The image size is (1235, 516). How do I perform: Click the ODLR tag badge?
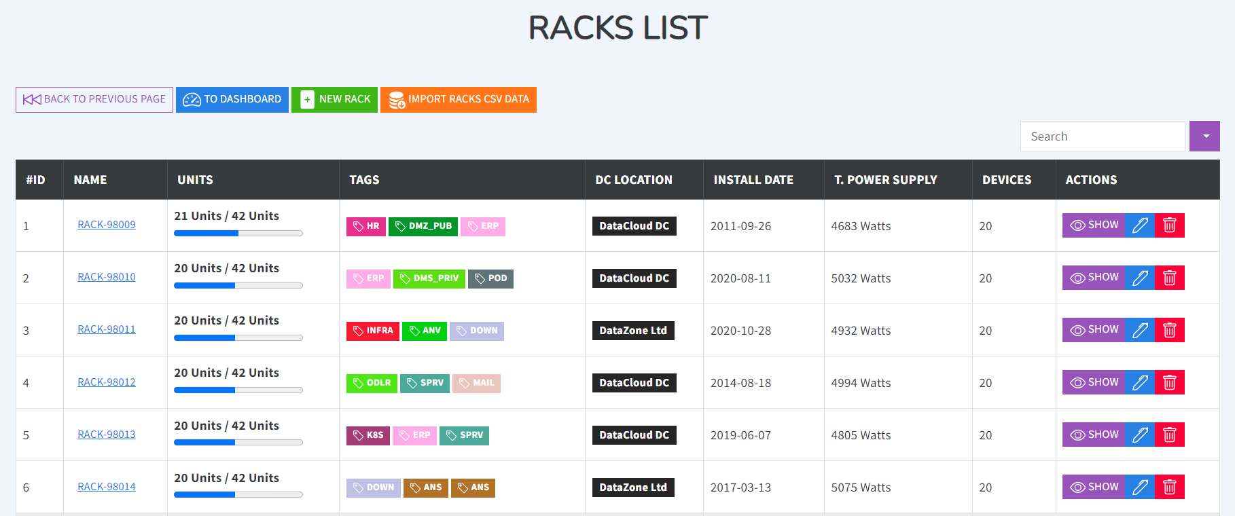(372, 383)
